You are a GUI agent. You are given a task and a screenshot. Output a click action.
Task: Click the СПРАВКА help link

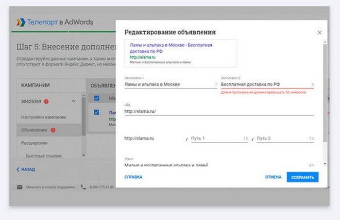(134, 177)
